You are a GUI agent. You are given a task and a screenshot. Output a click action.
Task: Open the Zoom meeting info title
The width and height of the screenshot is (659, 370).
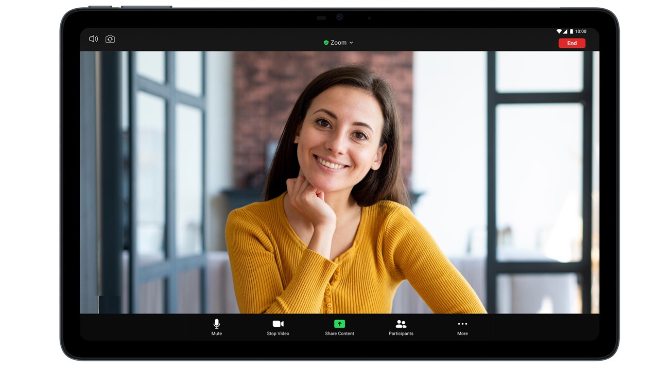pyautogui.click(x=338, y=43)
